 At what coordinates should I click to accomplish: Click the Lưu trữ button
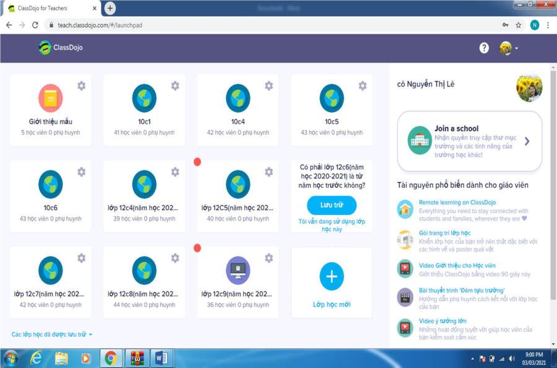[x=332, y=205]
